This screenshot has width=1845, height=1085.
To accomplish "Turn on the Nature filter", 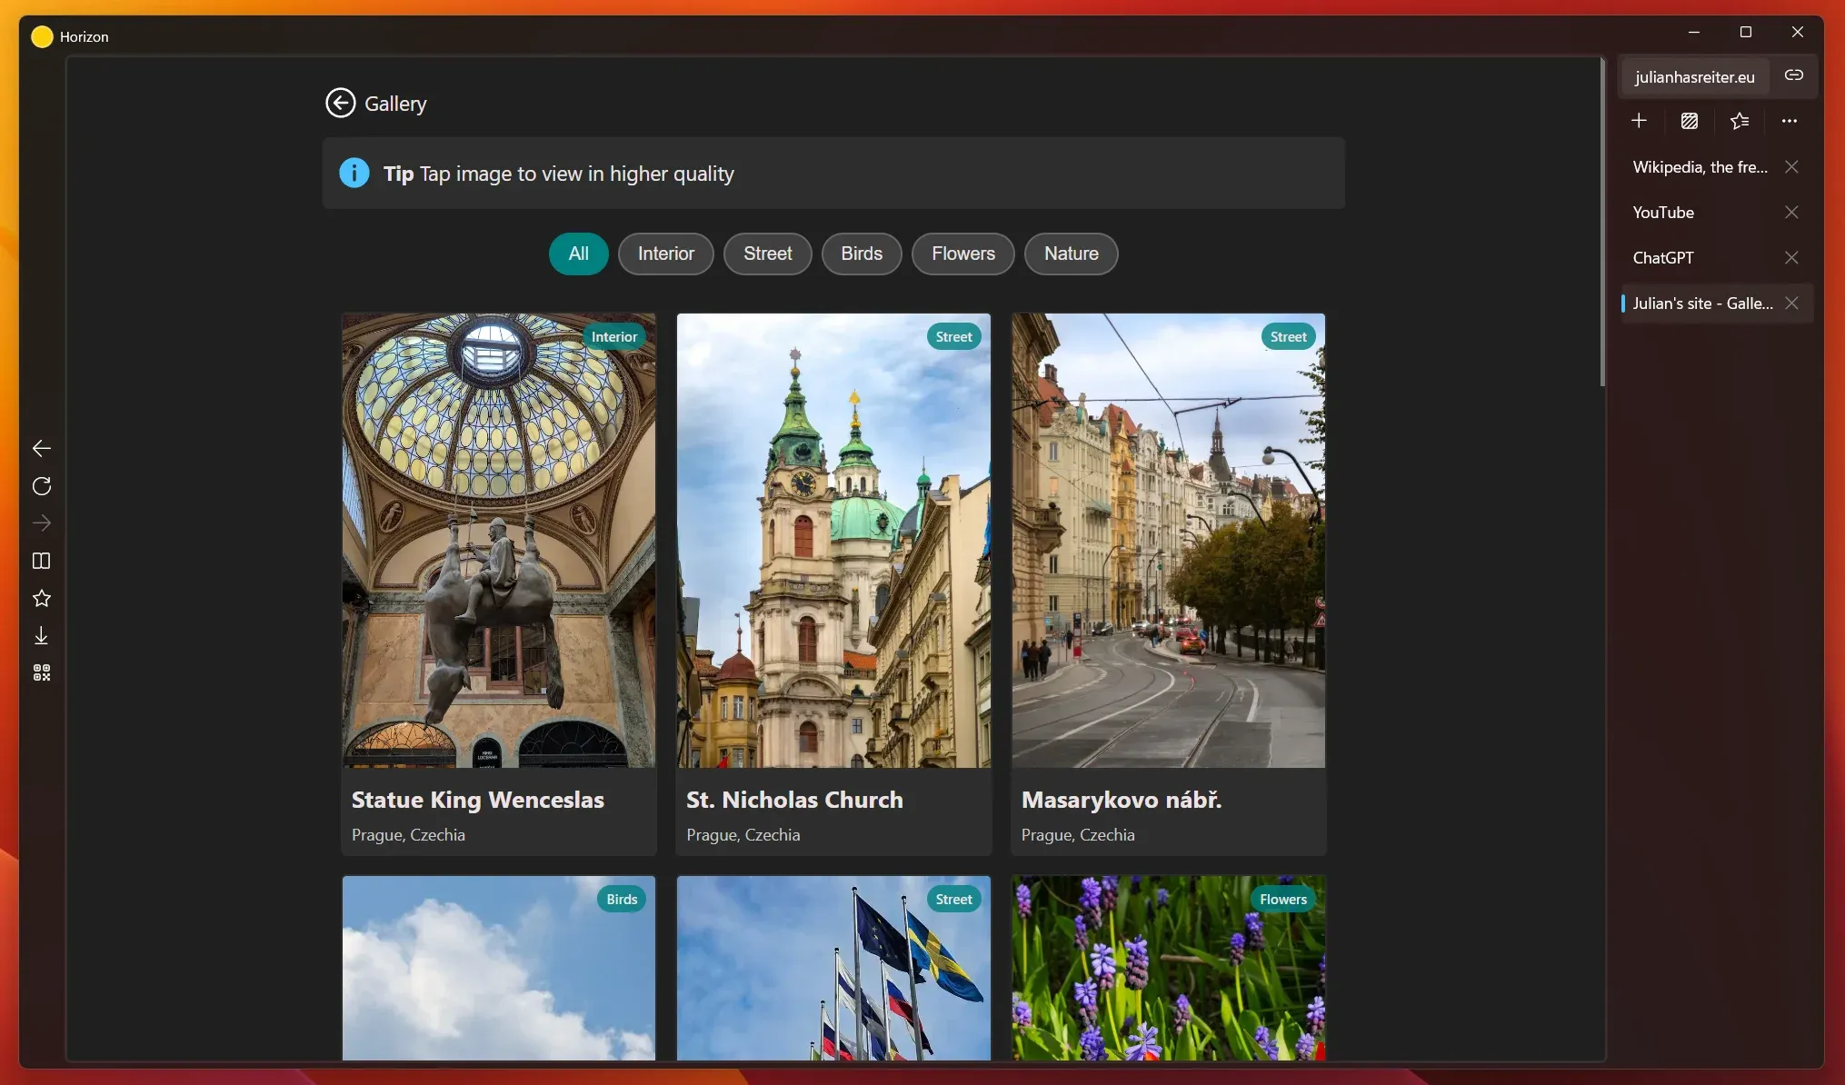I will pyautogui.click(x=1071, y=254).
